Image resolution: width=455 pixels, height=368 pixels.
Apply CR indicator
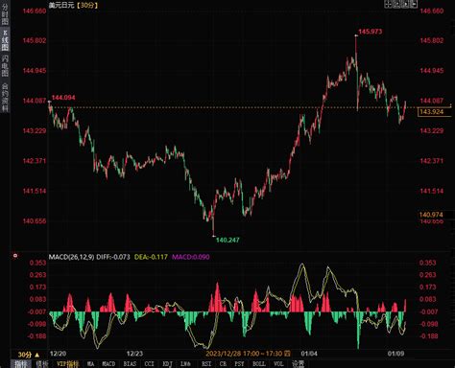tap(223, 363)
